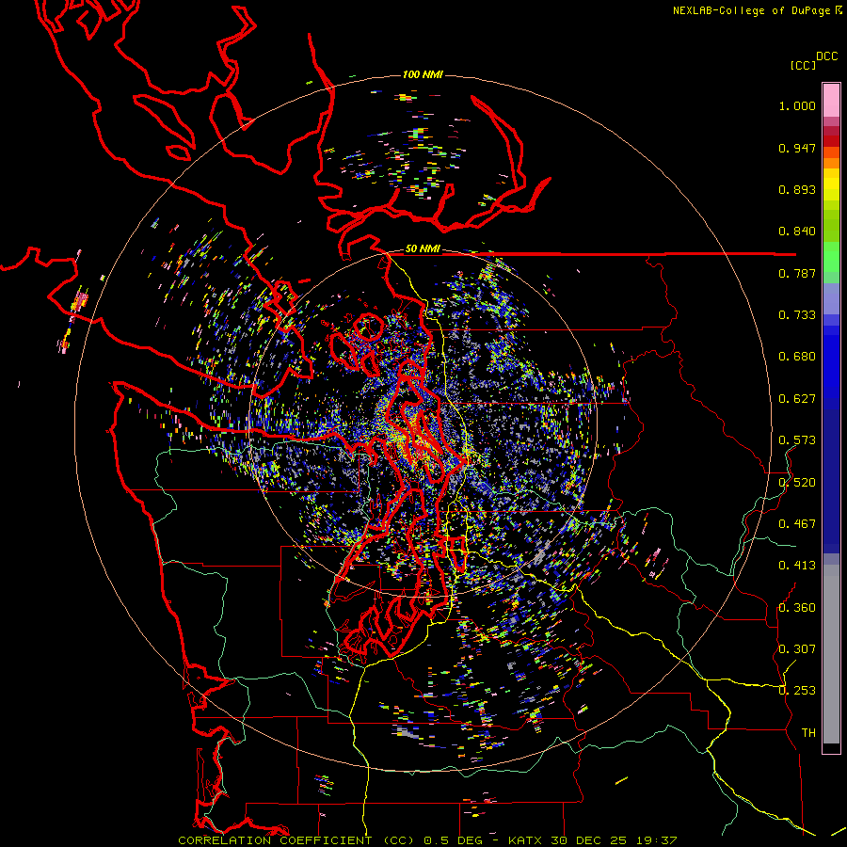847x847 pixels.
Task: Click the 0.520 scale value
Action: 797,483
